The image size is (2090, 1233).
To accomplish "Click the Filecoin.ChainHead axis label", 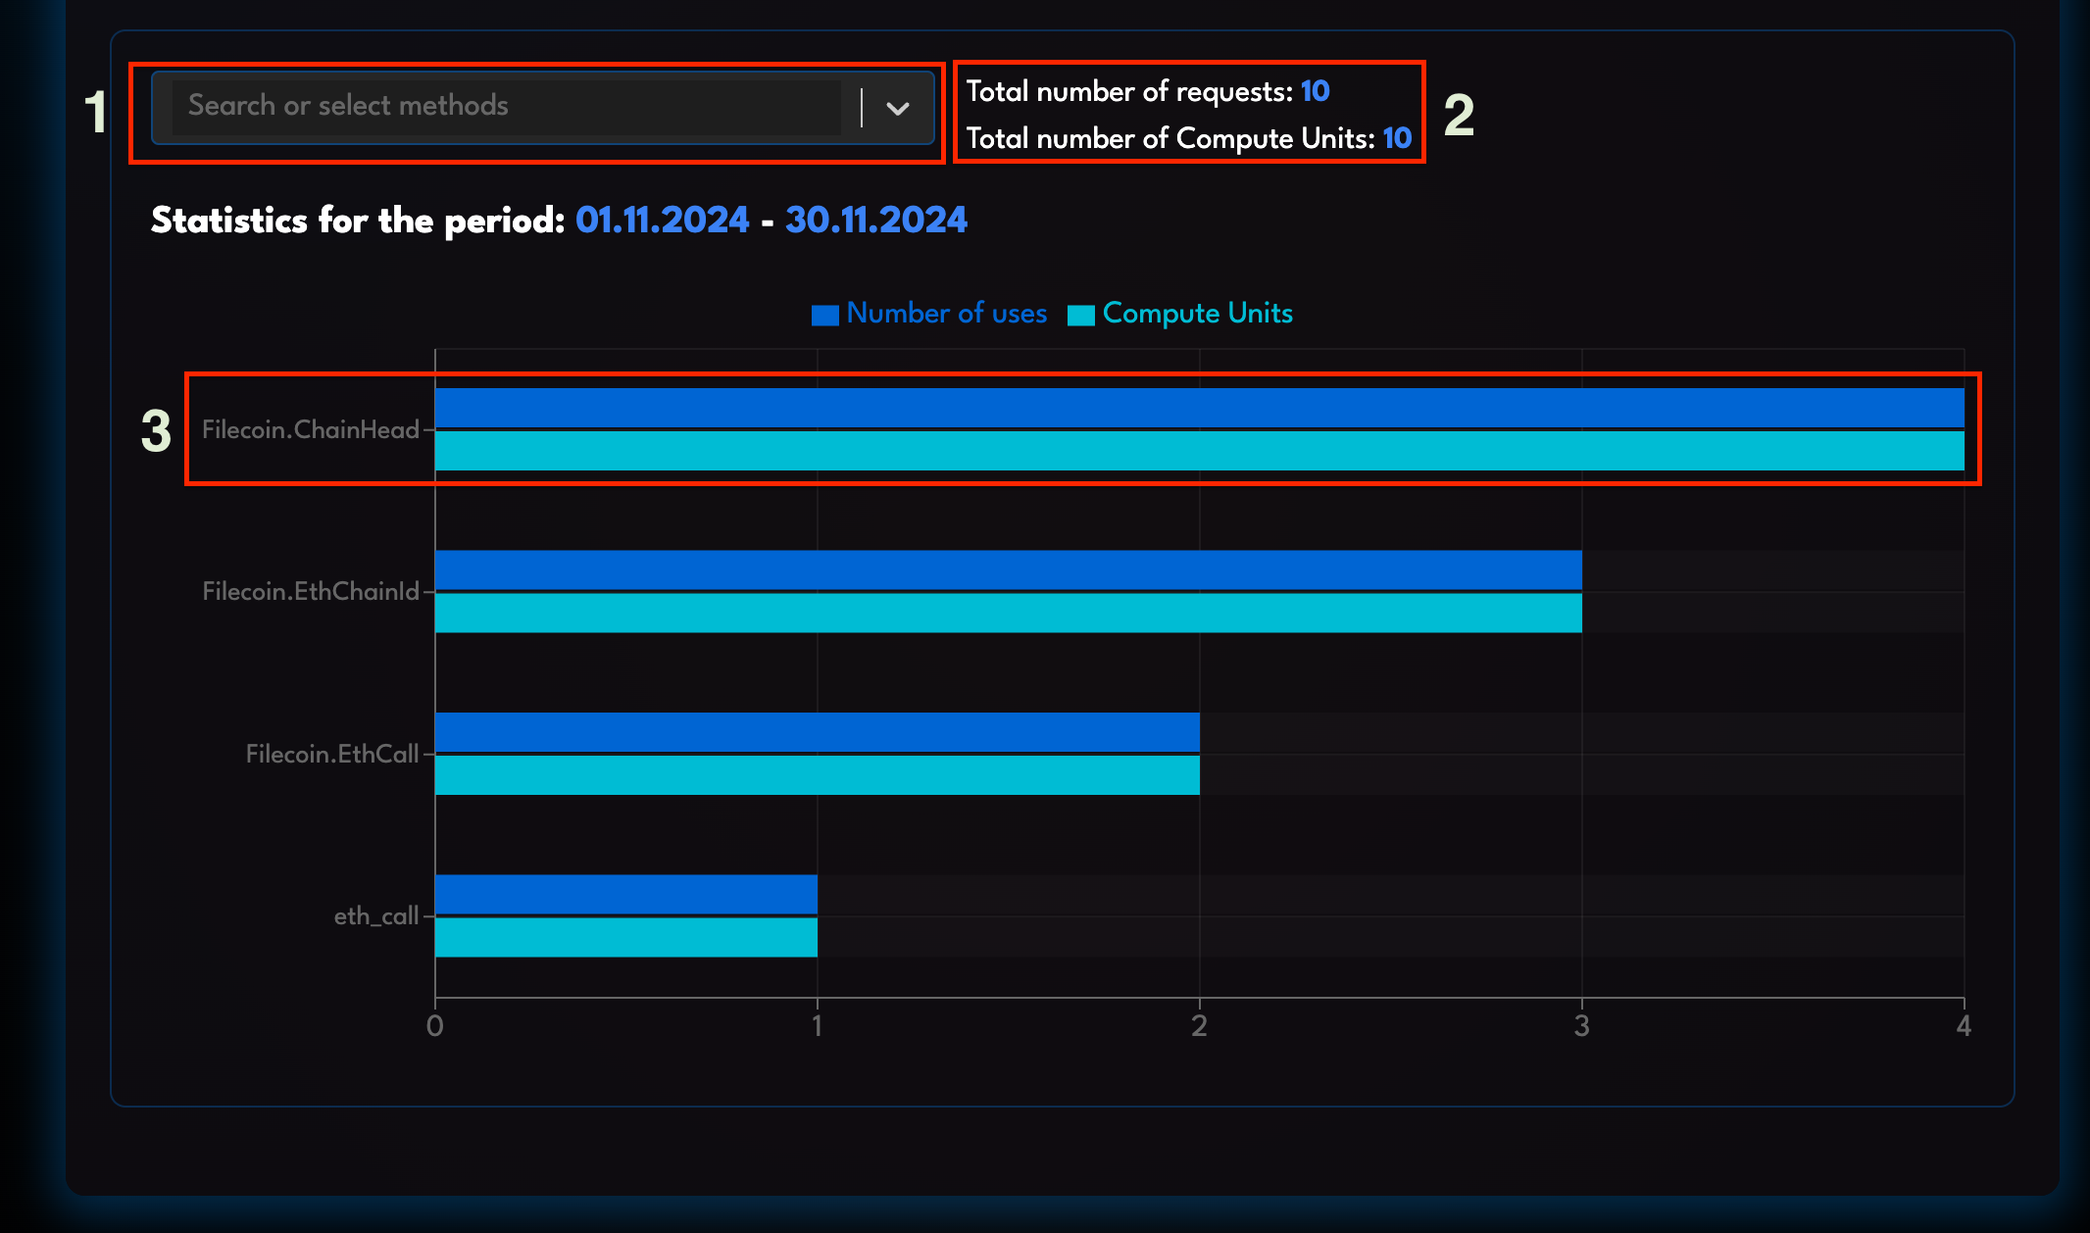I will [310, 429].
